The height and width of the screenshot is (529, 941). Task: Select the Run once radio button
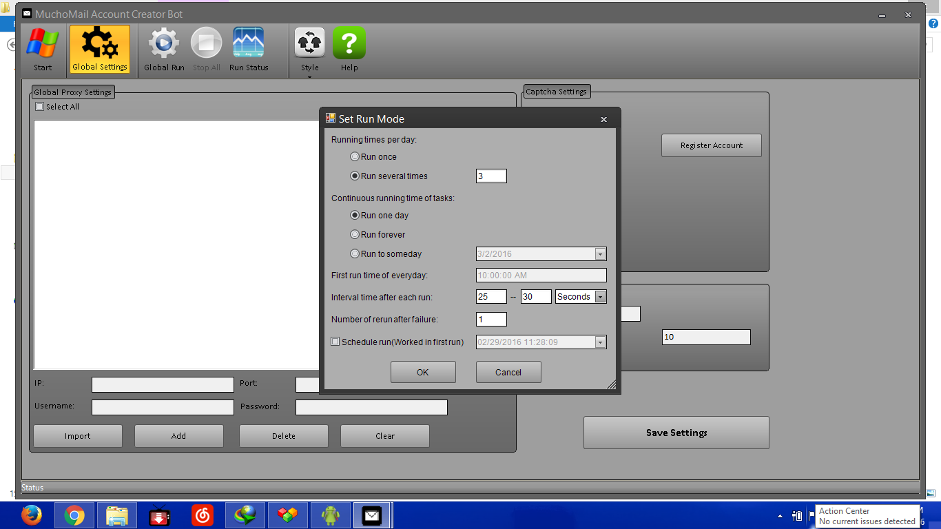[x=355, y=157]
